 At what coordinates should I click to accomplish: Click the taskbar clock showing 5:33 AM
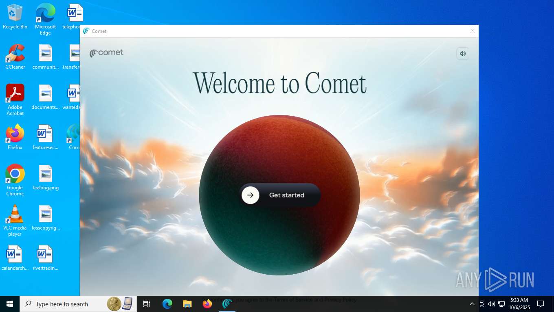pyautogui.click(x=519, y=304)
